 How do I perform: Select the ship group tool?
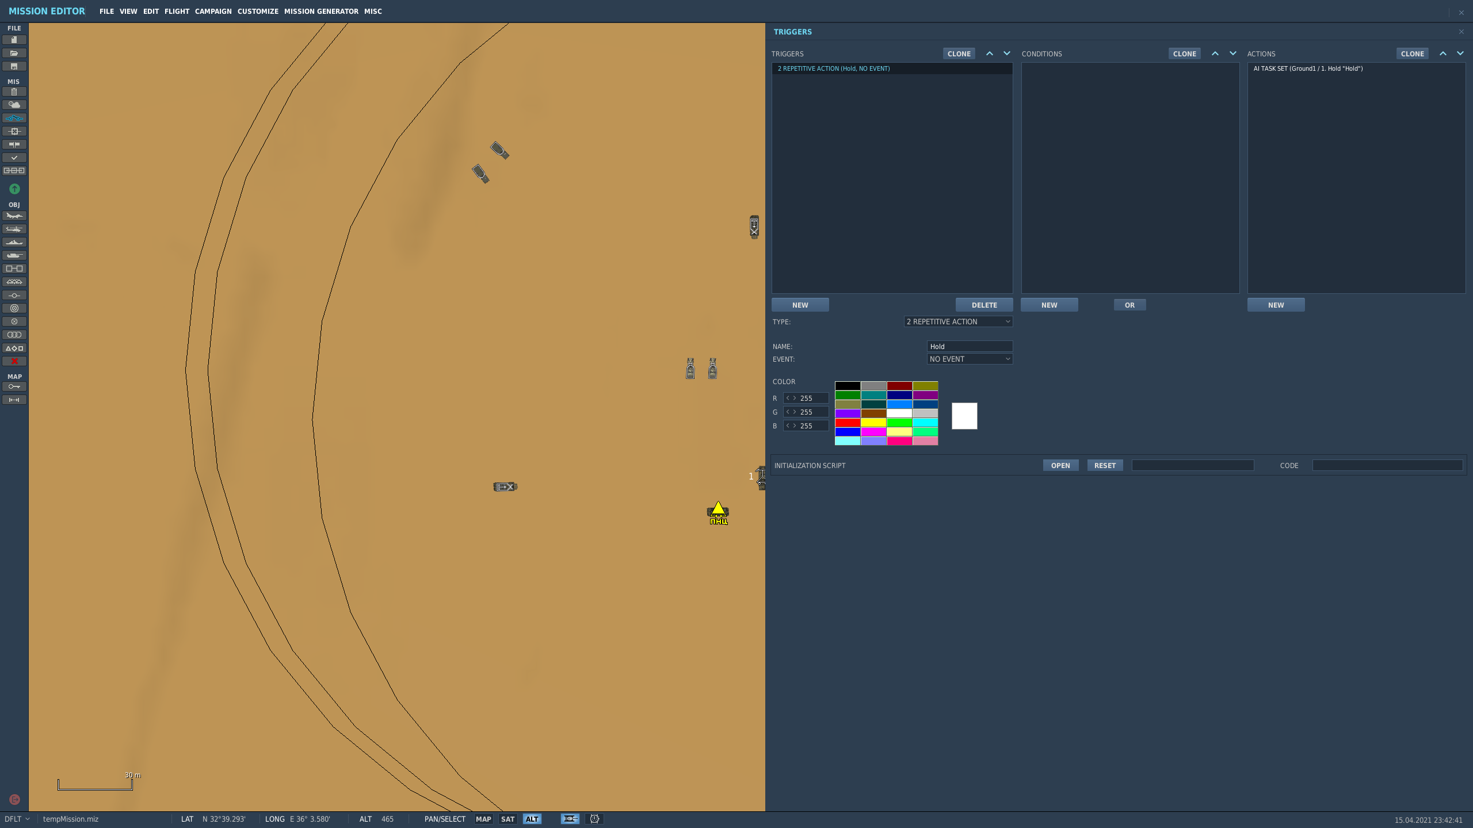point(14,242)
